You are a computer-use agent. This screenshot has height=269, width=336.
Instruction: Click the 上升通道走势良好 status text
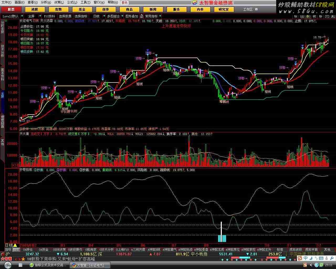[x=176, y=26]
